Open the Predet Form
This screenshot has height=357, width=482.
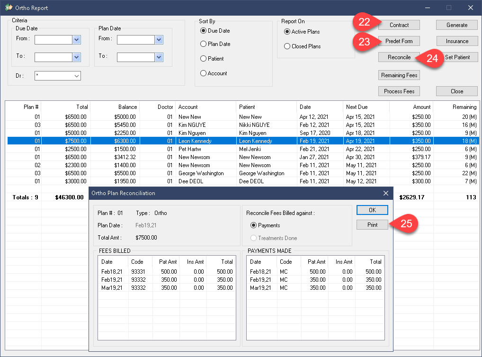(399, 41)
